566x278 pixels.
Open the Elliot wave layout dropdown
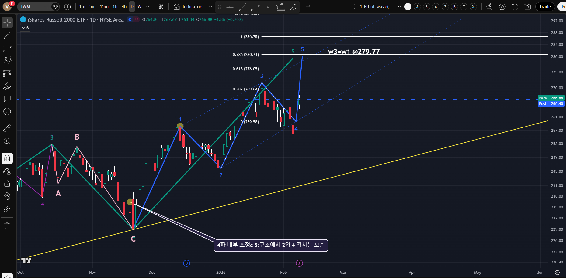[x=399, y=7]
